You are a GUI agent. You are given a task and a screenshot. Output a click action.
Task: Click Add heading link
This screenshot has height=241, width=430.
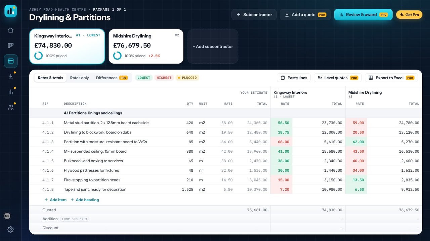click(85, 200)
